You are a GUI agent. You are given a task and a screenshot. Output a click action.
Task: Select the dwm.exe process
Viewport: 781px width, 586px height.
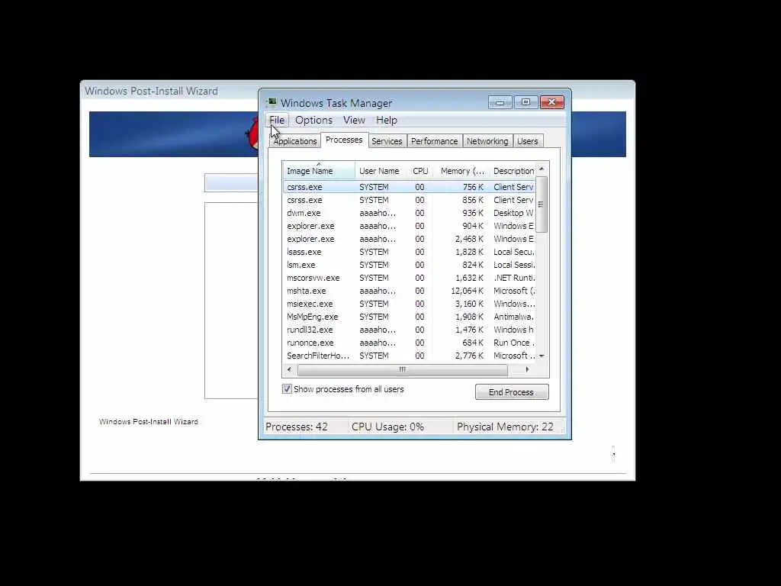coord(410,213)
